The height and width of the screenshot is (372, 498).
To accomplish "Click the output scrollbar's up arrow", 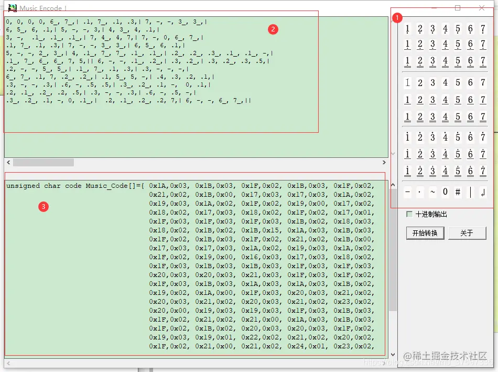I will 393,185.
